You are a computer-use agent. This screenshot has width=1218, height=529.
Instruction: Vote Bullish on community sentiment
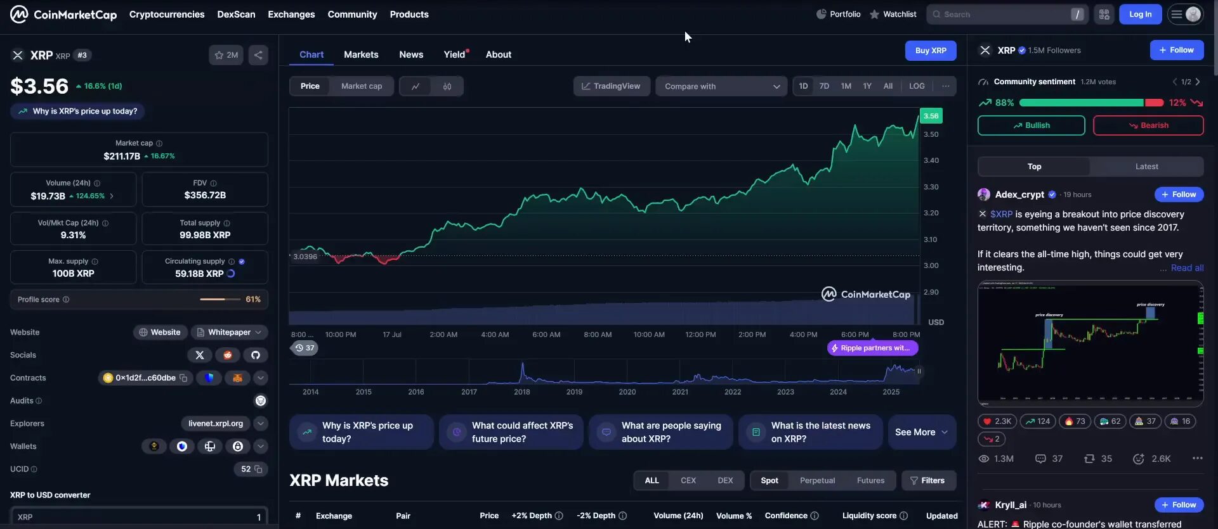1031,125
